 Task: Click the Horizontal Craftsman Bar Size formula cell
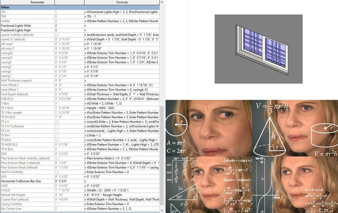point(121,181)
